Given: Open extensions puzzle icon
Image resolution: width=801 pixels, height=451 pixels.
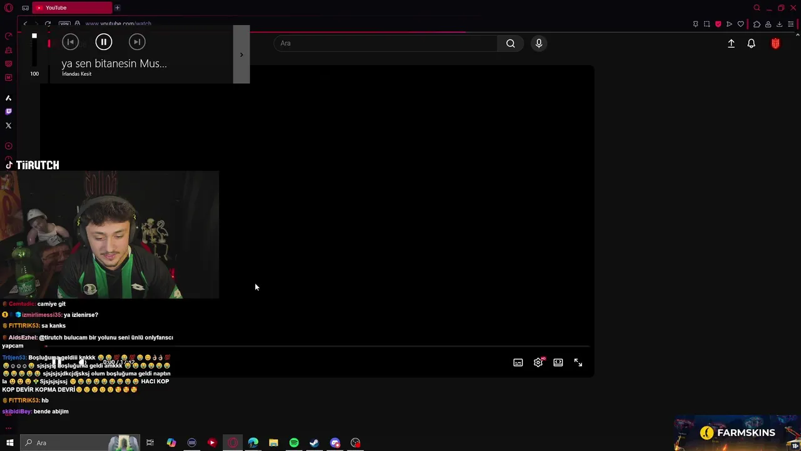Looking at the screenshot, I should pyautogui.click(x=757, y=24).
